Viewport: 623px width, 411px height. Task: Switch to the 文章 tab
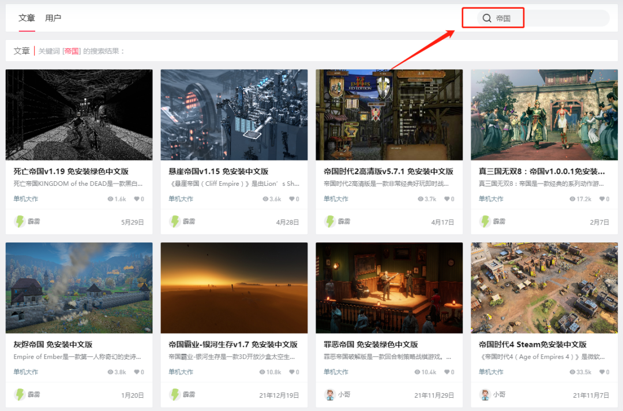[27, 18]
